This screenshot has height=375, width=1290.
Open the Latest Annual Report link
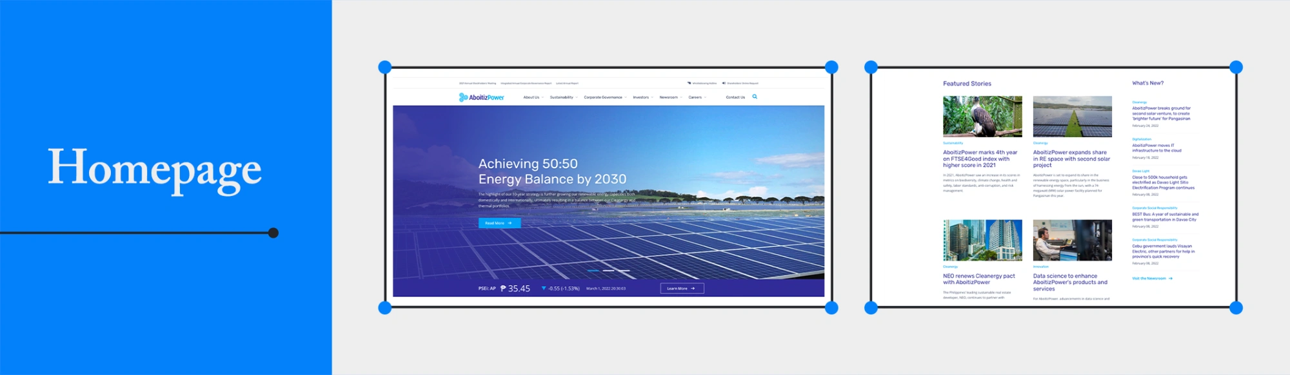pyautogui.click(x=567, y=83)
